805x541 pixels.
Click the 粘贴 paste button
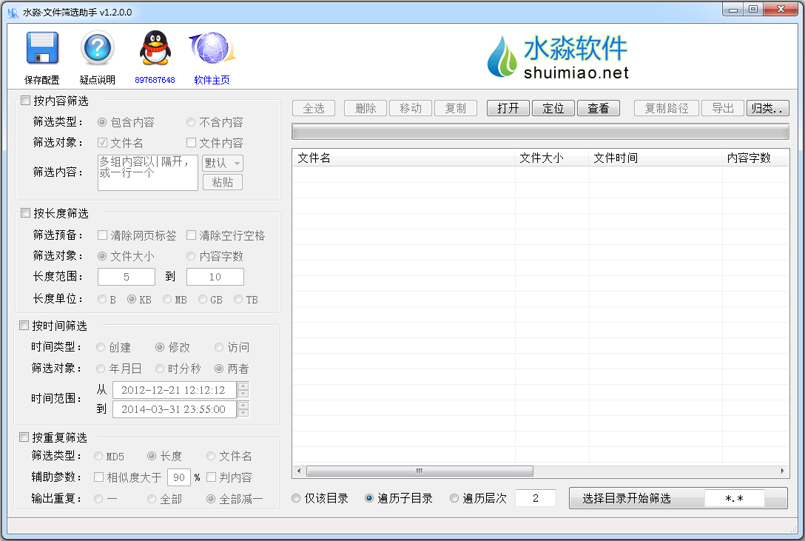click(x=222, y=184)
